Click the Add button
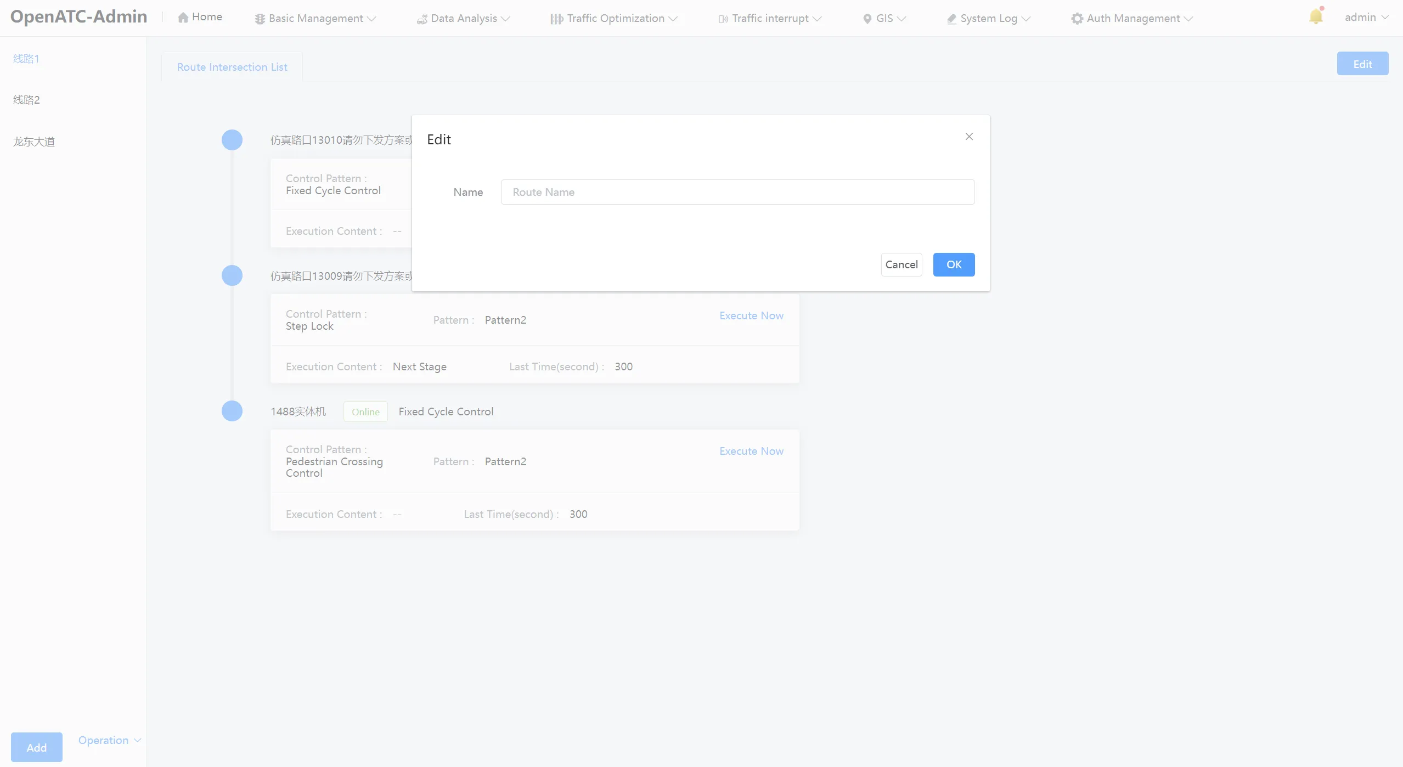The height and width of the screenshot is (767, 1403). pyautogui.click(x=37, y=747)
